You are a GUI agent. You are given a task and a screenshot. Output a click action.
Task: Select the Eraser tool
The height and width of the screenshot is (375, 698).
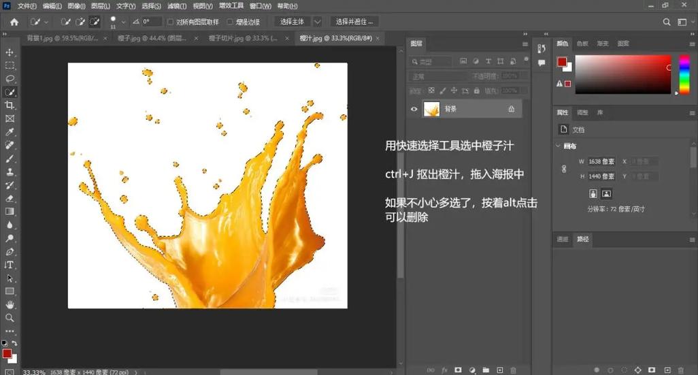pyautogui.click(x=10, y=198)
